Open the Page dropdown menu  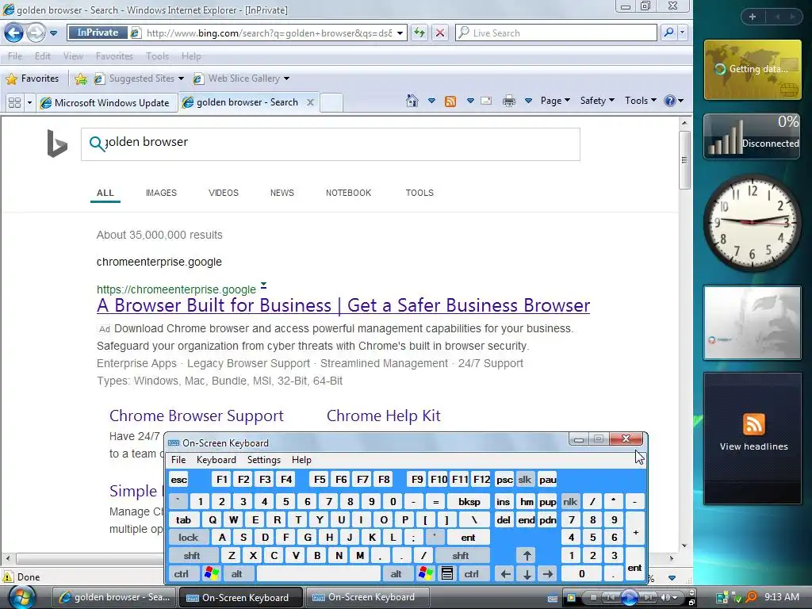point(555,101)
